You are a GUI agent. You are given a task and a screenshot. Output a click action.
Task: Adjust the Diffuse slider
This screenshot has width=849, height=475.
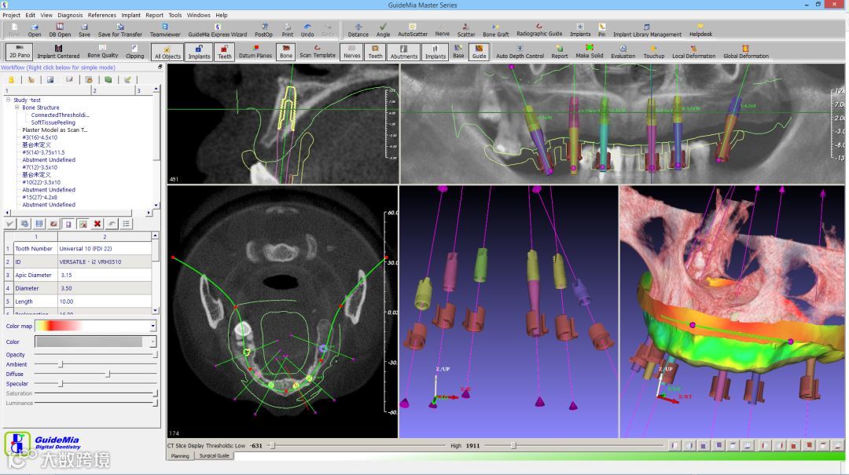[108, 374]
